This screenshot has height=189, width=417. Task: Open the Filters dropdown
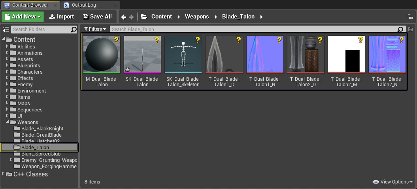(x=95, y=29)
